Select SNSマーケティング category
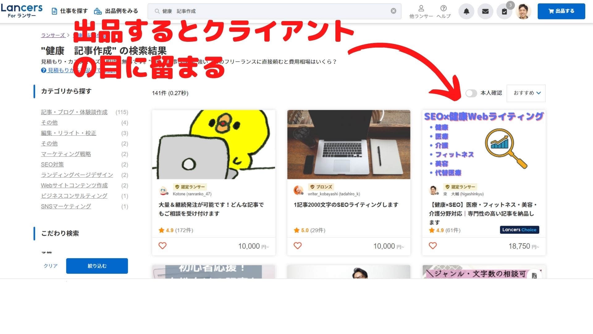 coord(66,207)
